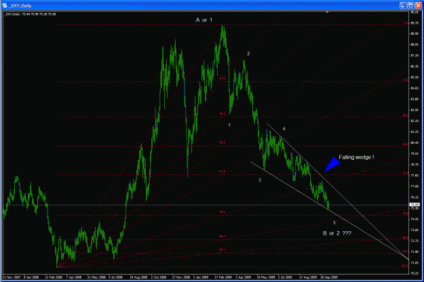This screenshot has height=282, width=424.
Task: Select the 'Falling wedge !' annotation
Action: click(x=356, y=157)
